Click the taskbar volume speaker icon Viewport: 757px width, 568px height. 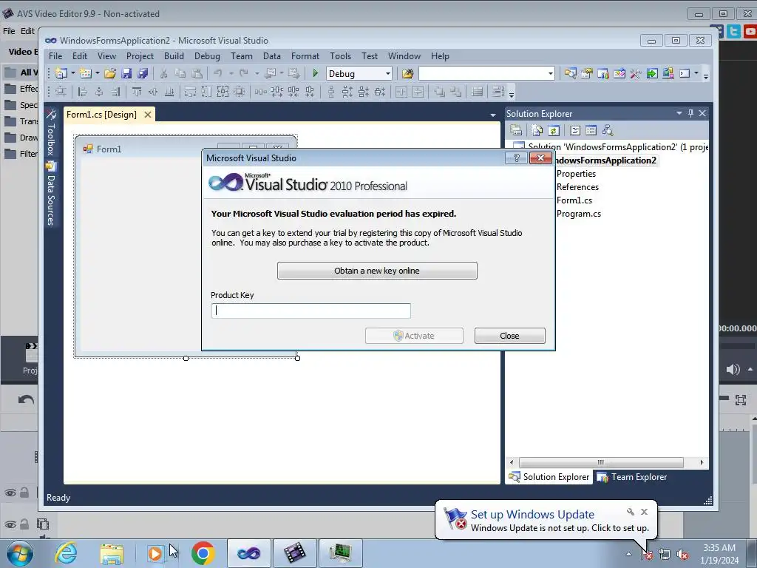click(x=682, y=555)
